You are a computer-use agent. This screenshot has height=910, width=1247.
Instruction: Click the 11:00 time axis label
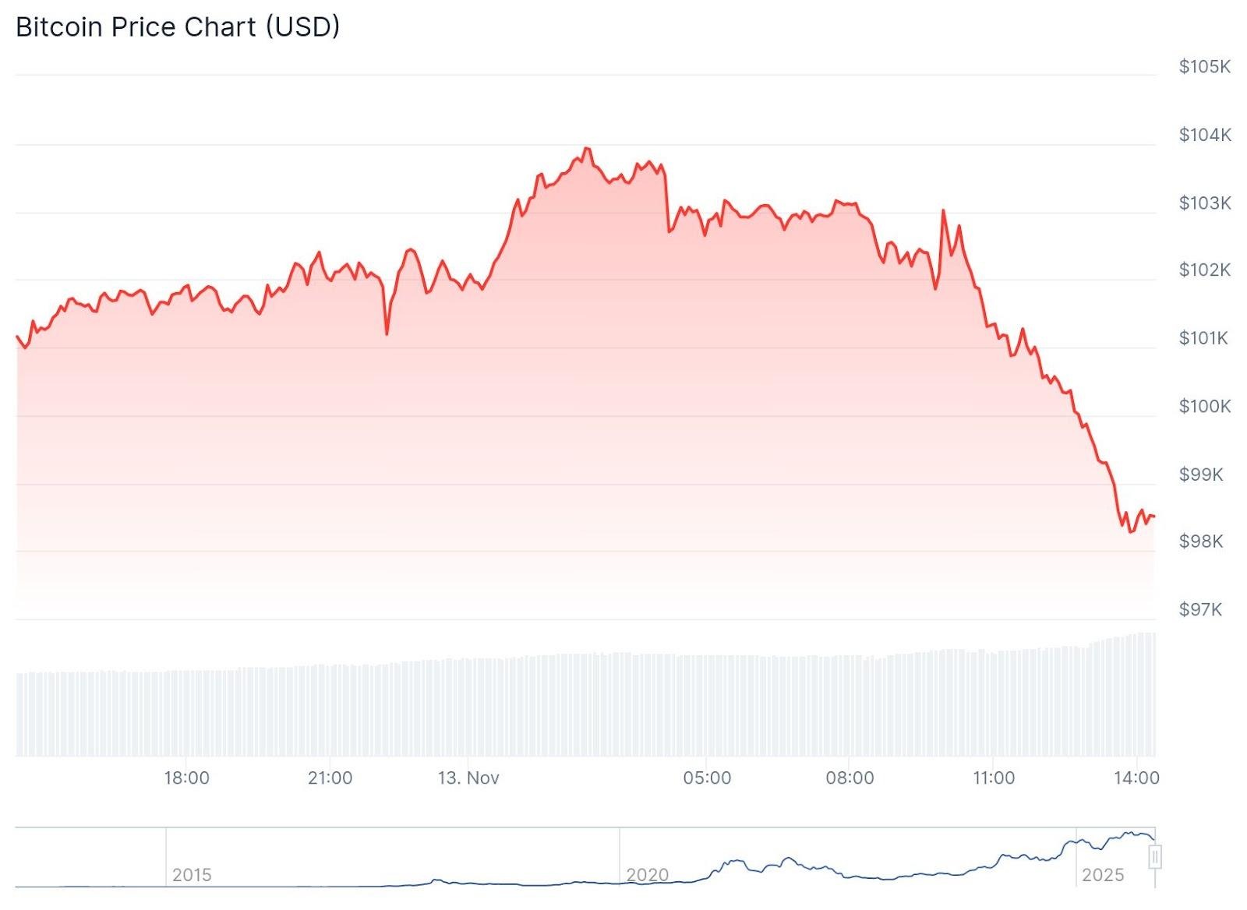pos(994,778)
